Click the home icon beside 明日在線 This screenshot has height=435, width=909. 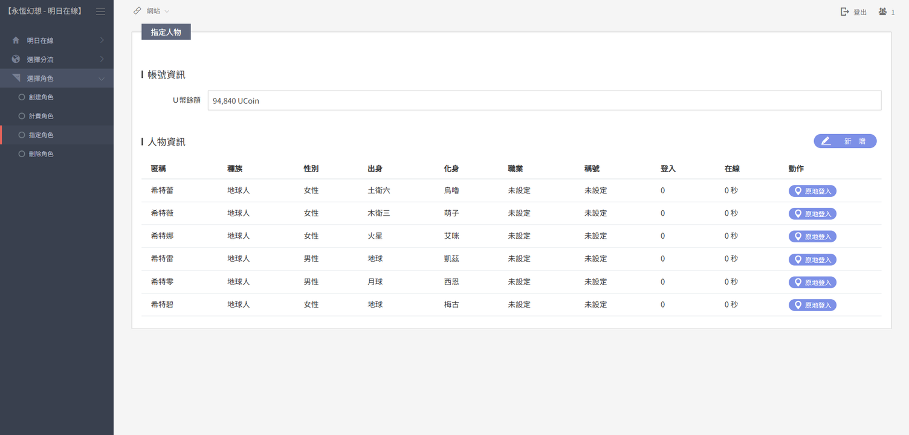click(x=16, y=40)
